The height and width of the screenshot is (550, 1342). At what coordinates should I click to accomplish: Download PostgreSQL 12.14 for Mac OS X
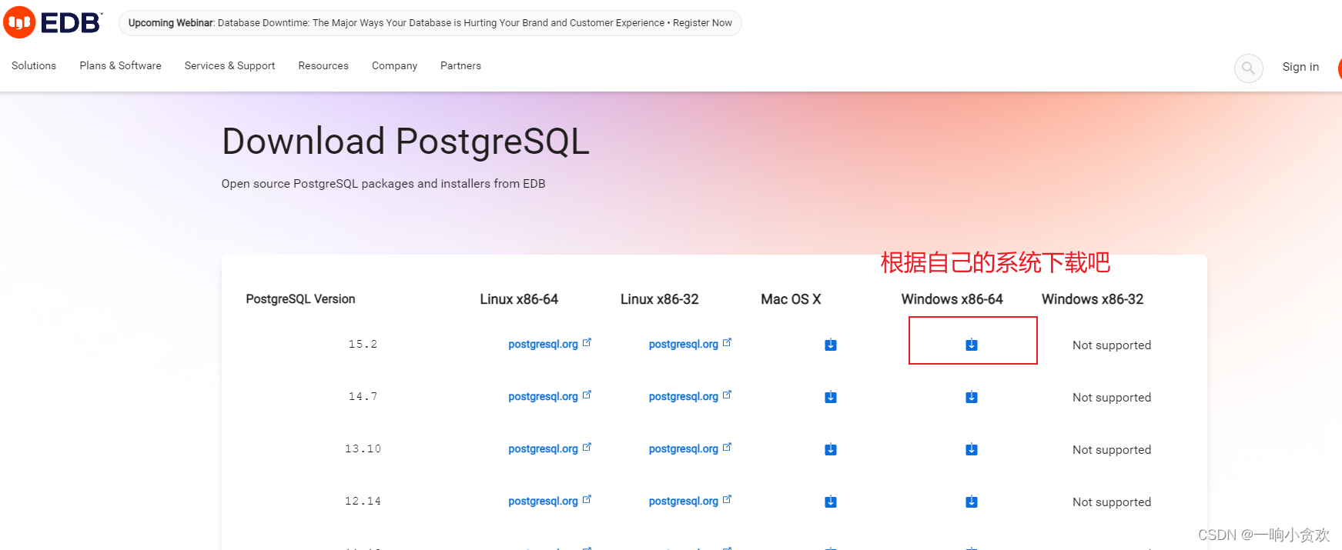click(x=831, y=502)
